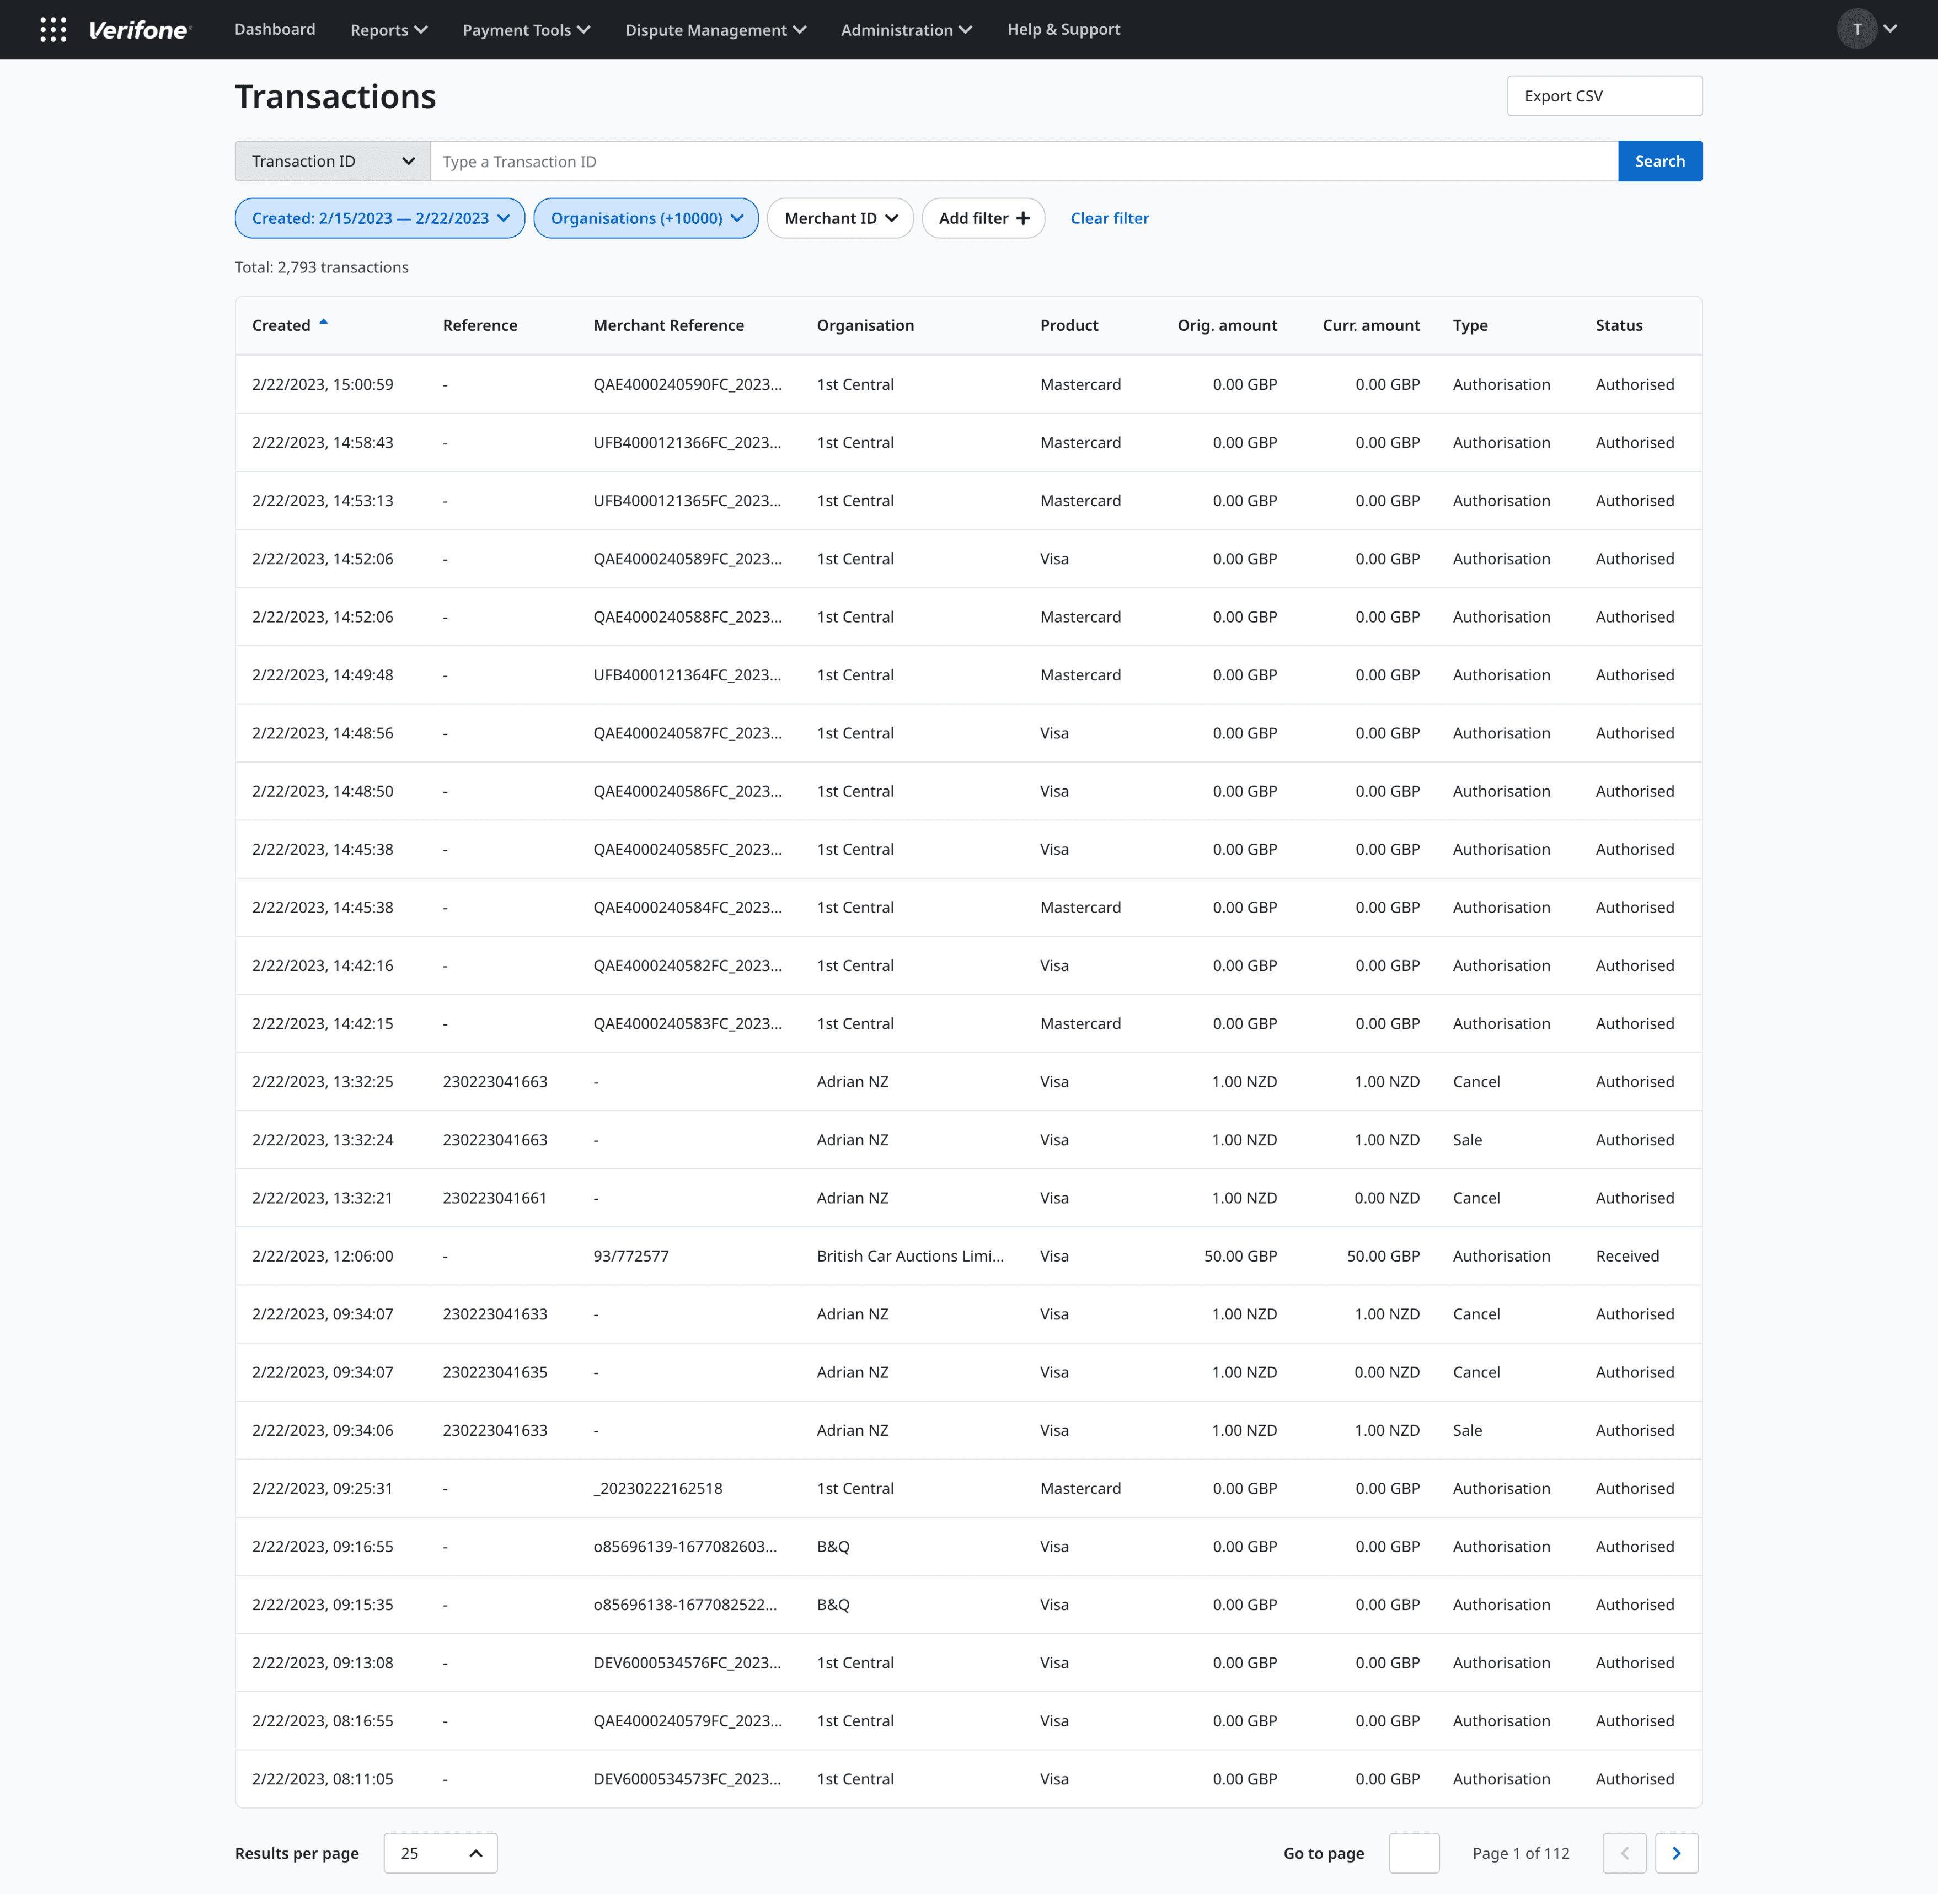
Task: Open the user avatar menu
Action: pos(1855,30)
